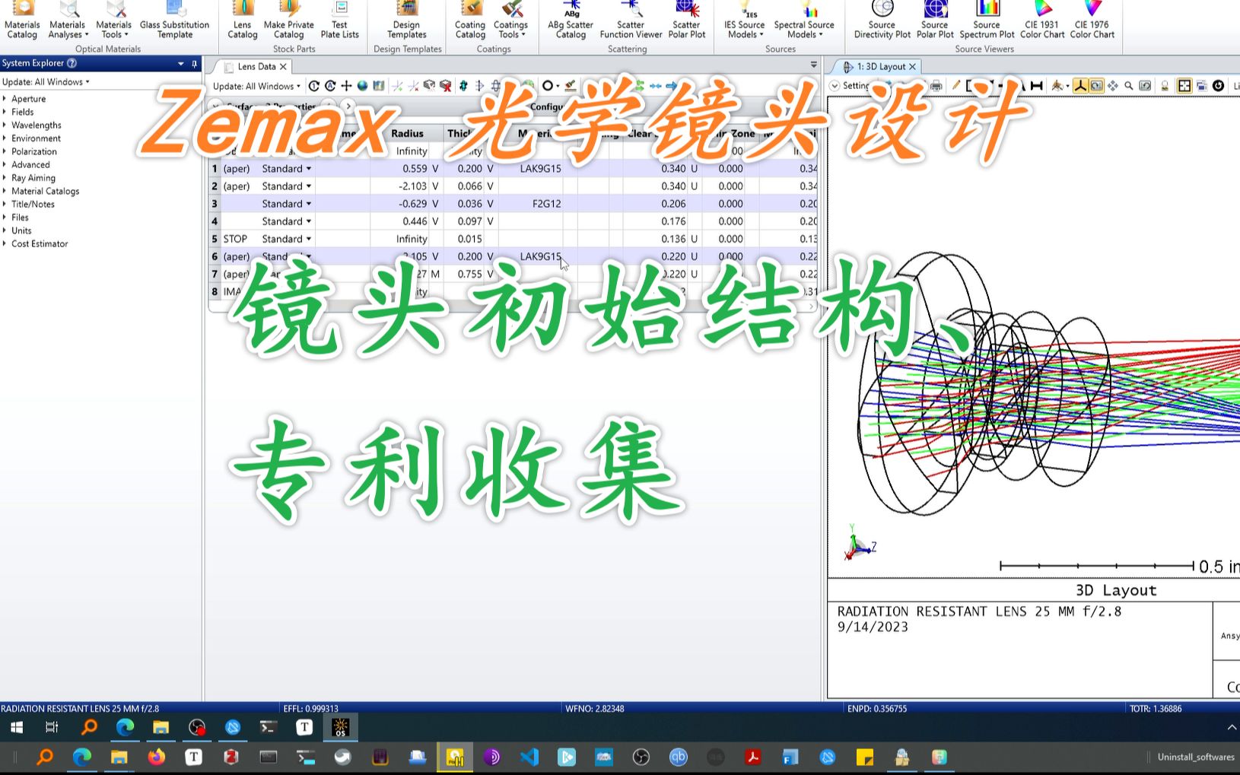Open the CIE 1931 Color Chart
Viewport: 1240px width, 775px height.
coord(1042,21)
